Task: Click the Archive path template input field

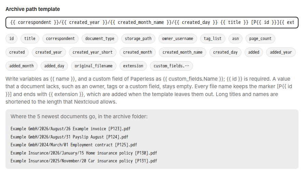Action: click(152, 23)
